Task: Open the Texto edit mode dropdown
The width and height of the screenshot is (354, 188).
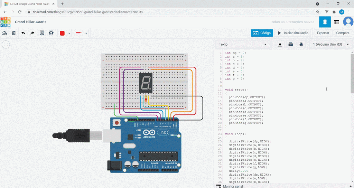Action: 243,44
